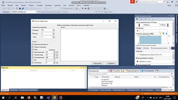This screenshot has width=178, height=100.
Task: Click the Итоги results text box
Action: click(89, 45)
